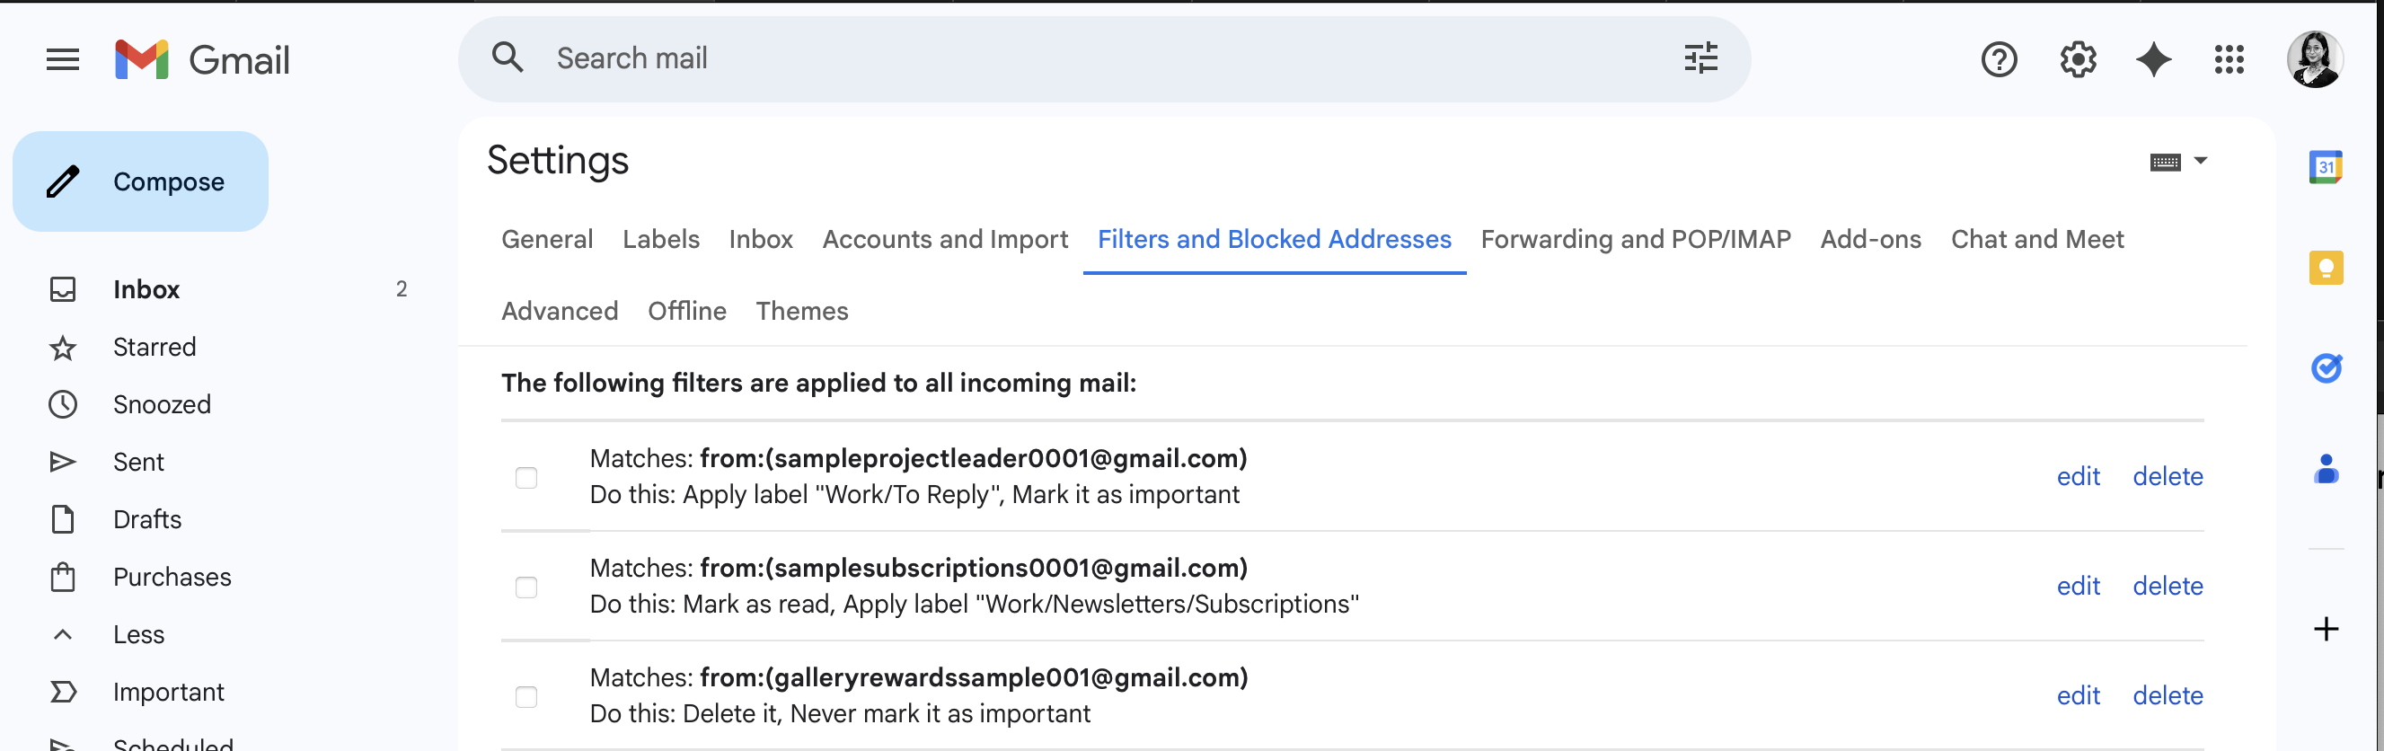This screenshot has width=2384, height=751.
Task: Open the Google apps grid
Action: tap(2229, 60)
